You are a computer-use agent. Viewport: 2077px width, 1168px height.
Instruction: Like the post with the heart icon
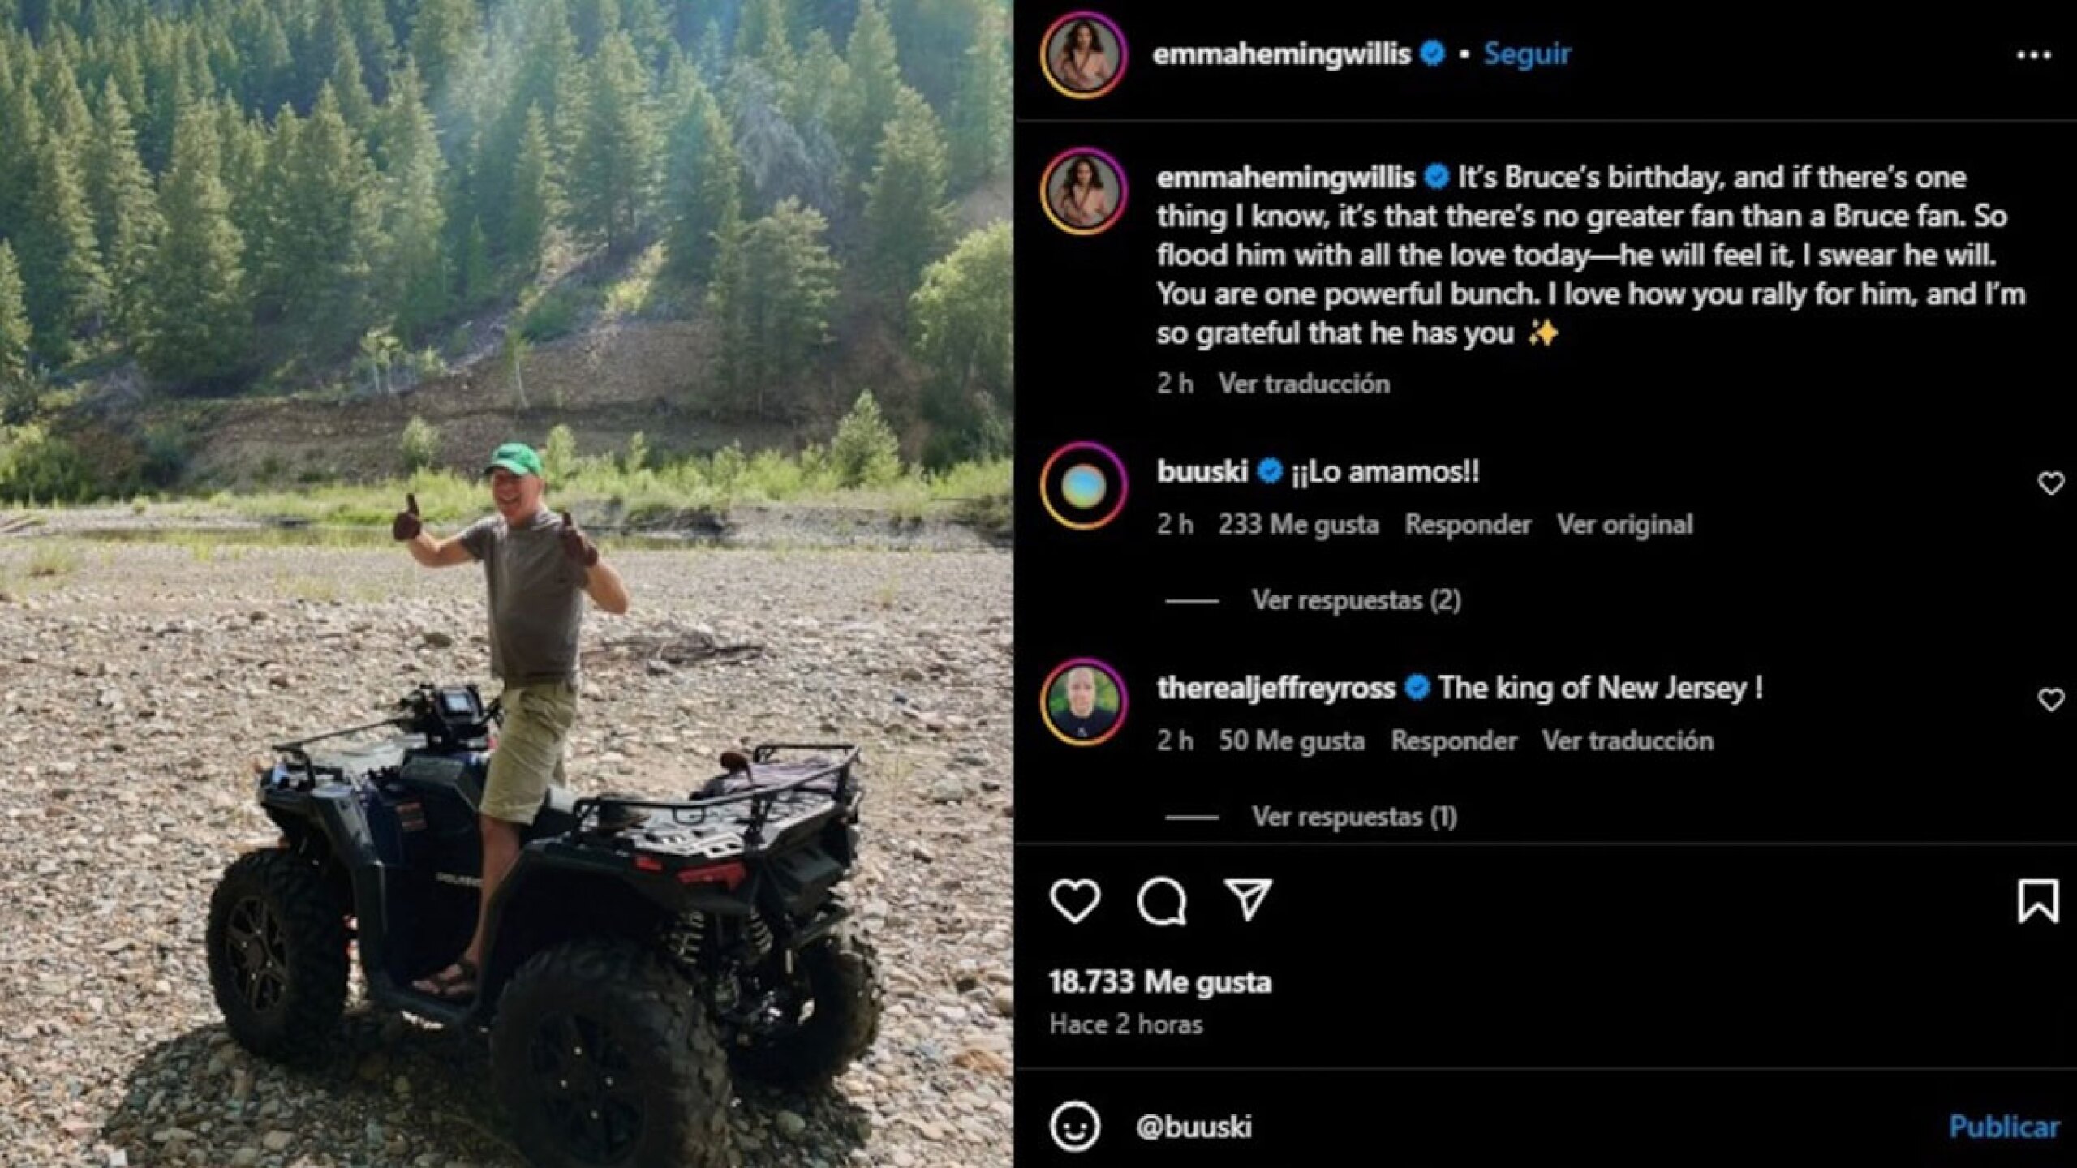coord(1075,900)
